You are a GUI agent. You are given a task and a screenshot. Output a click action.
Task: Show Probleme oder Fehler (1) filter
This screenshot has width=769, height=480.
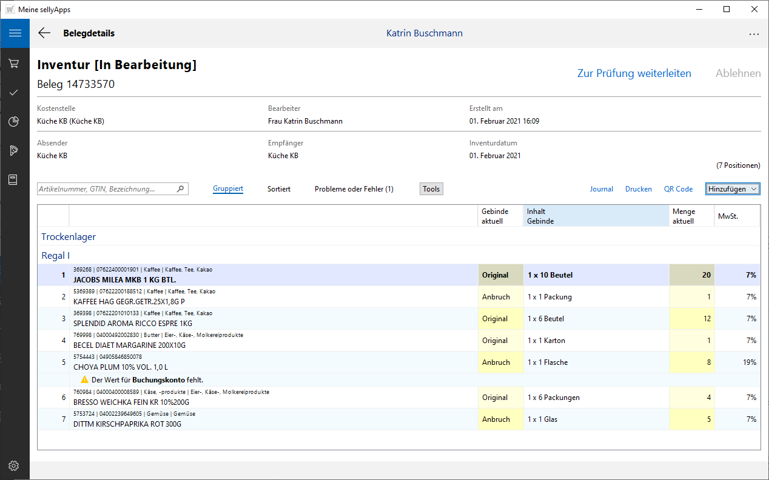pos(354,189)
